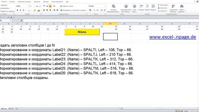This screenshot has height=112, width=199.
Task: Open font color dropdown arrow
Action: pyautogui.click(x=41, y=10)
